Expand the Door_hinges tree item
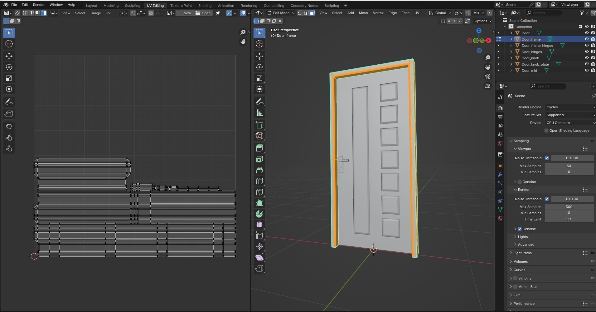596x312 pixels. coord(511,52)
